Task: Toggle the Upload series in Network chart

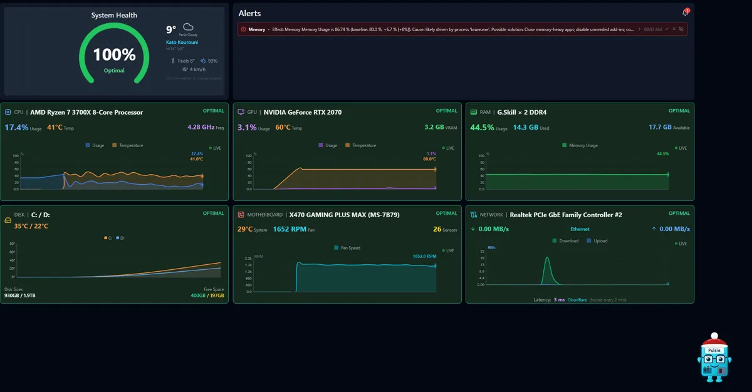Action: 596,241
